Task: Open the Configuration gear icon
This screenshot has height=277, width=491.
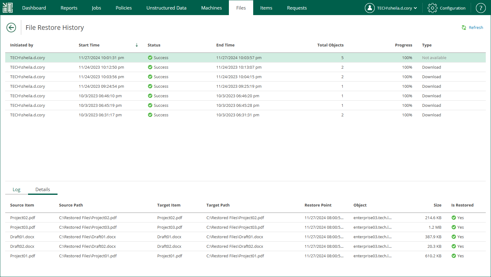Action: (432, 8)
